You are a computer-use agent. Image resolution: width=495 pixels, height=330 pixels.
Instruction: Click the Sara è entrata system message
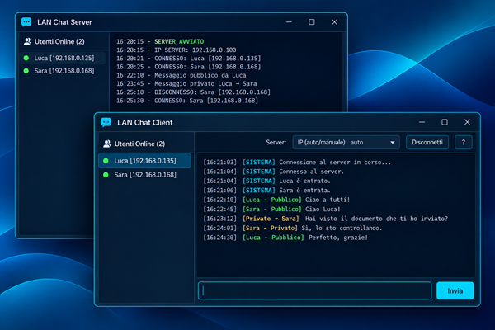266,191
